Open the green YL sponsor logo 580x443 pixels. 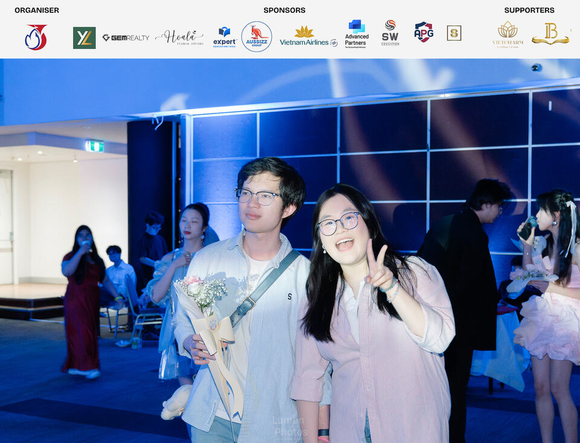(x=85, y=37)
